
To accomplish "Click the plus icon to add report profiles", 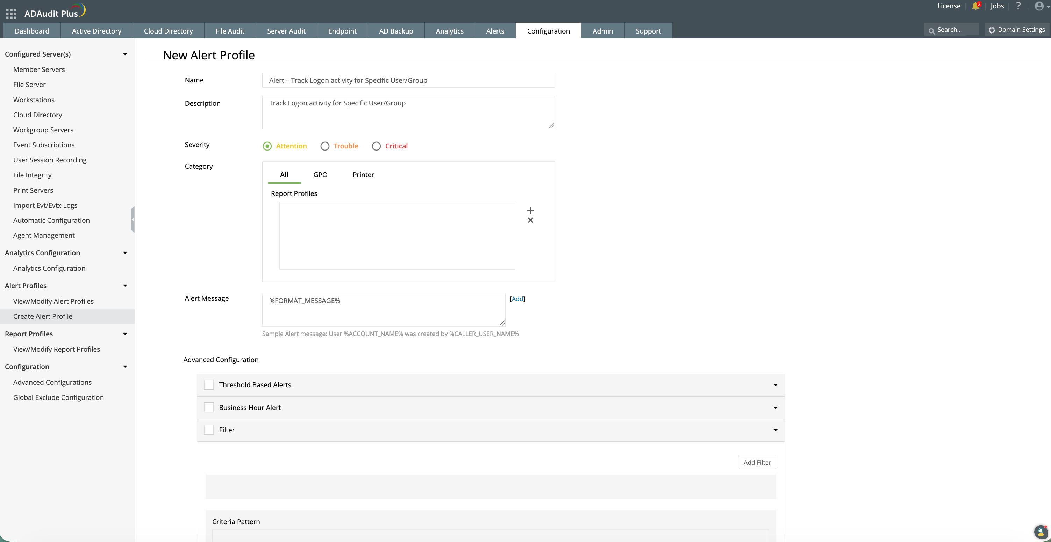I will [x=530, y=211].
